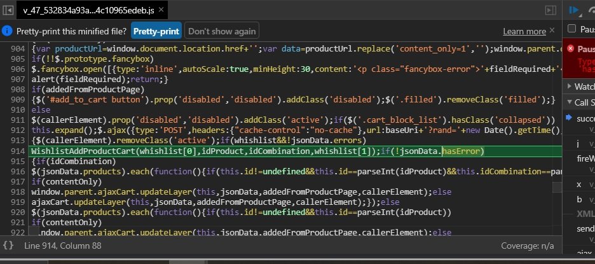This screenshot has height=264, width=595.
Task: Set a breakpoint on line number 907
Action: (x=18, y=80)
